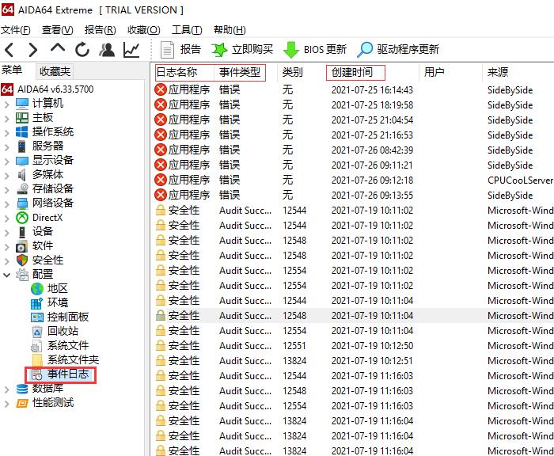
Task: Open the 查看(V) menu
Action: (57, 30)
